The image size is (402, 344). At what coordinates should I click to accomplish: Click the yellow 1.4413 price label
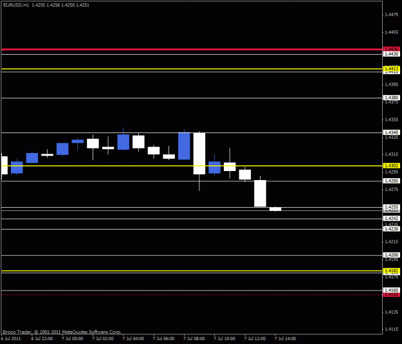coord(392,69)
